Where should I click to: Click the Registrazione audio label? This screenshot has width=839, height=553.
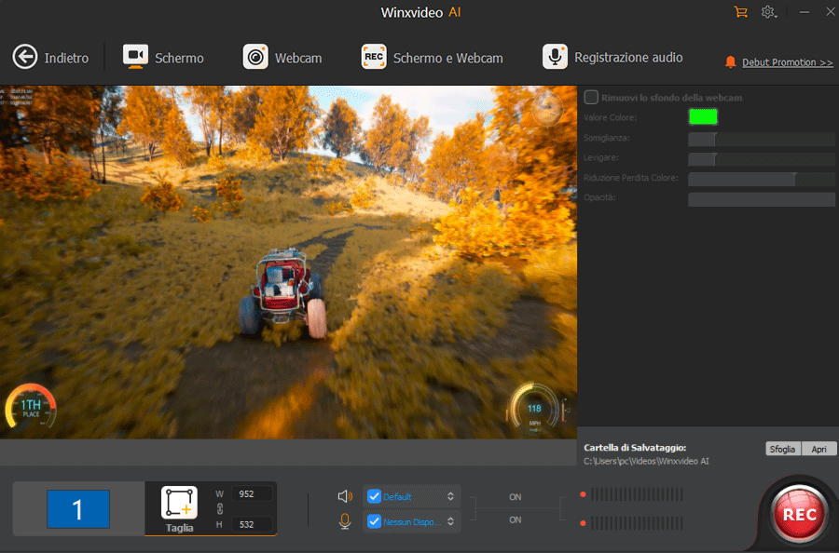point(628,57)
